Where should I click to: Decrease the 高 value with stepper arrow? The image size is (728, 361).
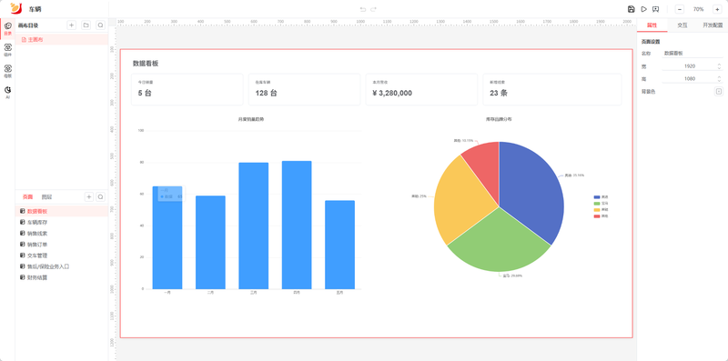(x=719, y=80)
